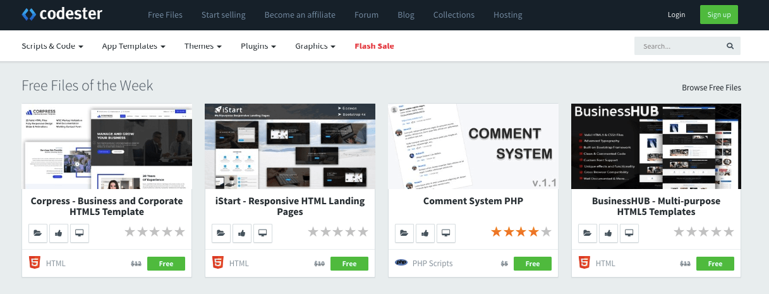769x294 pixels.
Task: Open Flash Sale page
Action: click(374, 46)
